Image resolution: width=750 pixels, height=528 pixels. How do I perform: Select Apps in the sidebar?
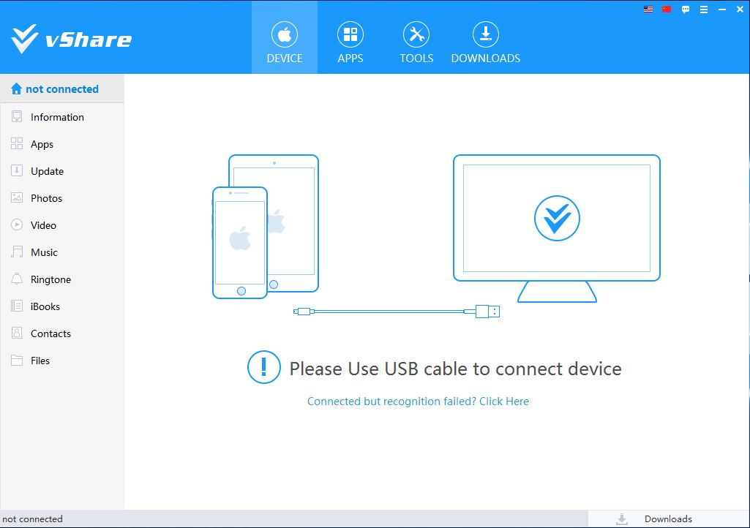(62, 144)
